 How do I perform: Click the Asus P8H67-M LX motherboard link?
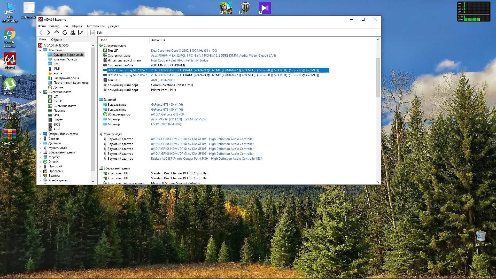point(213,56)
